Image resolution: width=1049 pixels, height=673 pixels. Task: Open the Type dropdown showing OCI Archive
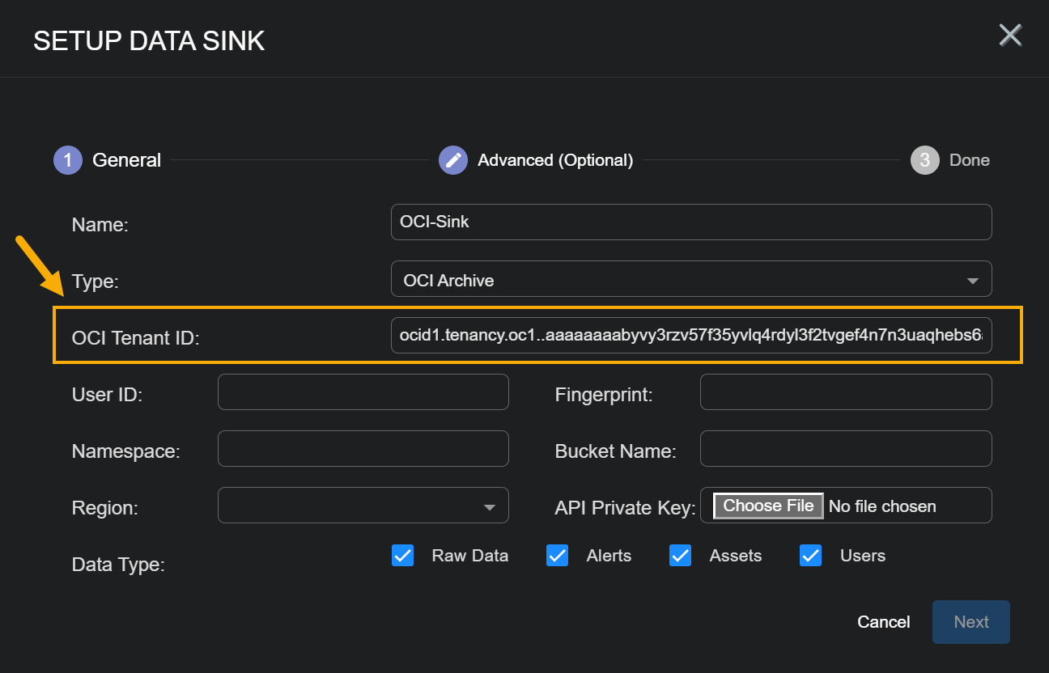tap(690, 281)
